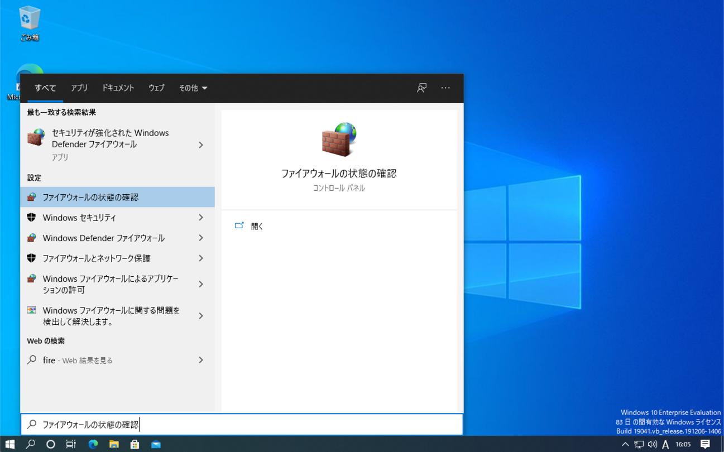
Task: Click the feedback icon in search header
Action: click(422, 88)
